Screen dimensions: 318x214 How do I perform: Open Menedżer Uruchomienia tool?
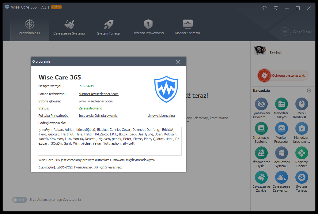(x=301, y=133)
